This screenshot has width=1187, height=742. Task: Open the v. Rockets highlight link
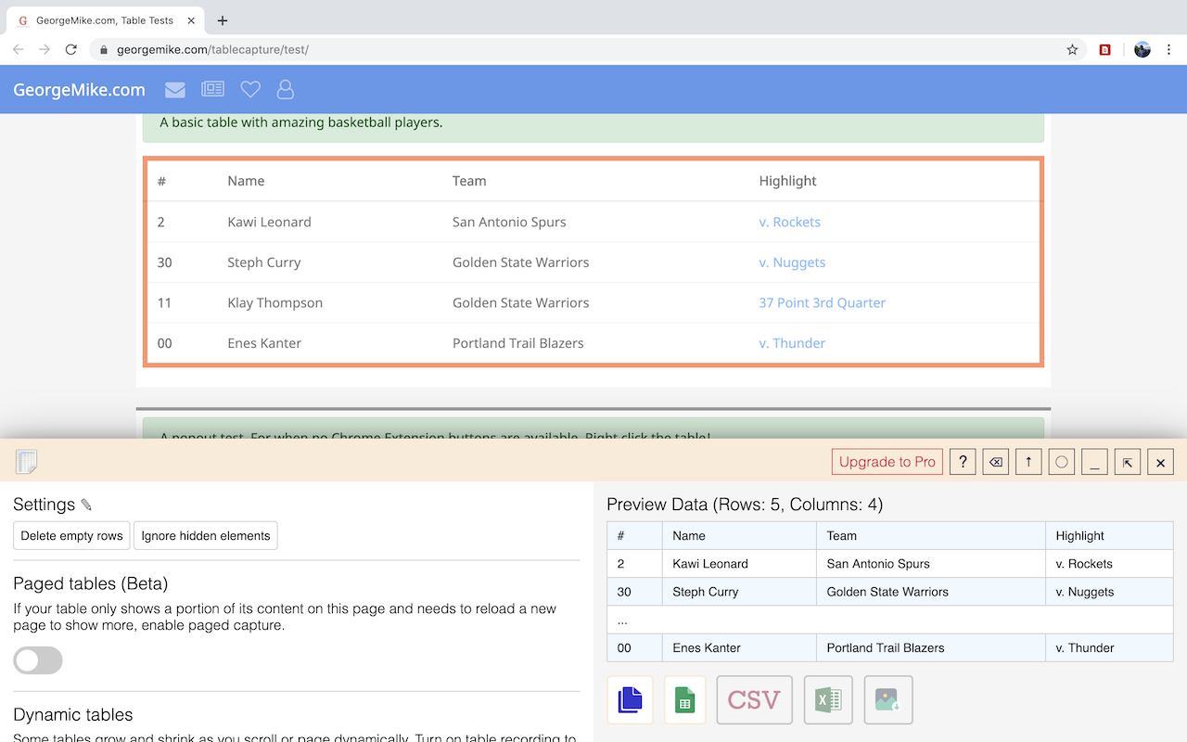tap(789, 222)
